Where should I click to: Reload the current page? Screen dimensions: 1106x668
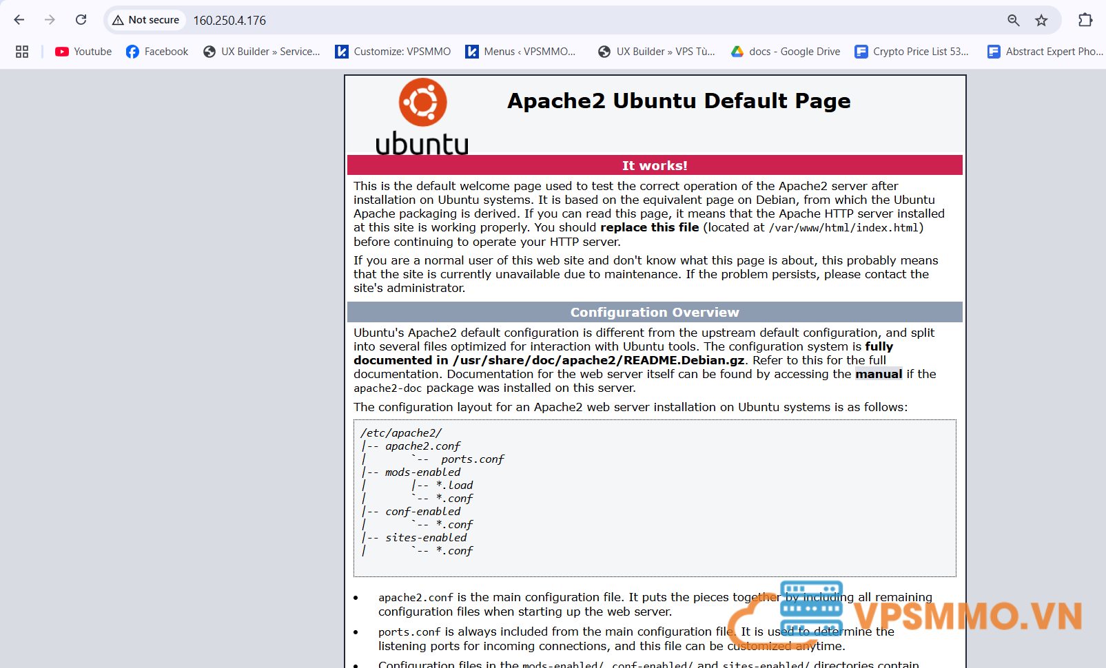pyautogui.click(x=81, y=20)
